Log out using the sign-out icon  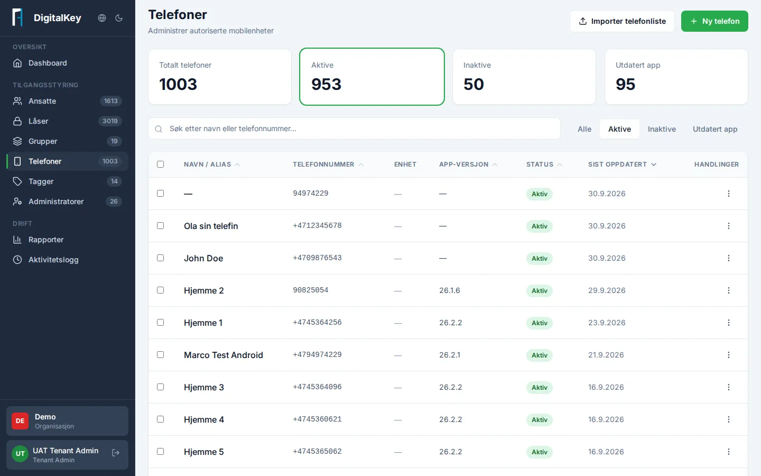click(x=116, y=453)
